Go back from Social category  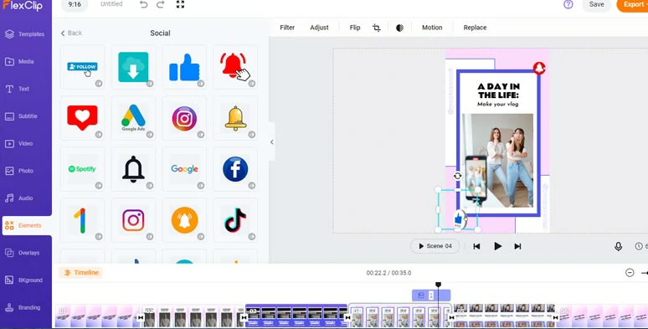(x=71, y=33)
